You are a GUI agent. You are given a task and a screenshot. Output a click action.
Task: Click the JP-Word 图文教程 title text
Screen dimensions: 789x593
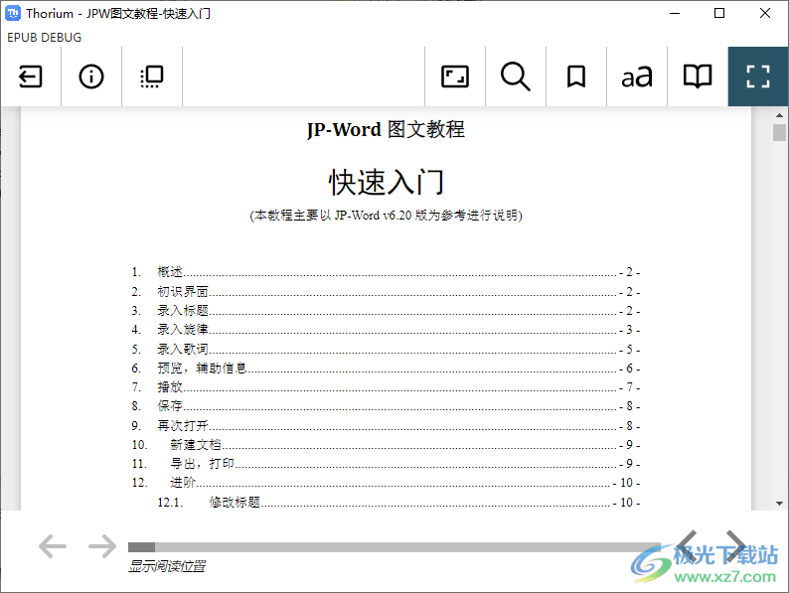386,130
